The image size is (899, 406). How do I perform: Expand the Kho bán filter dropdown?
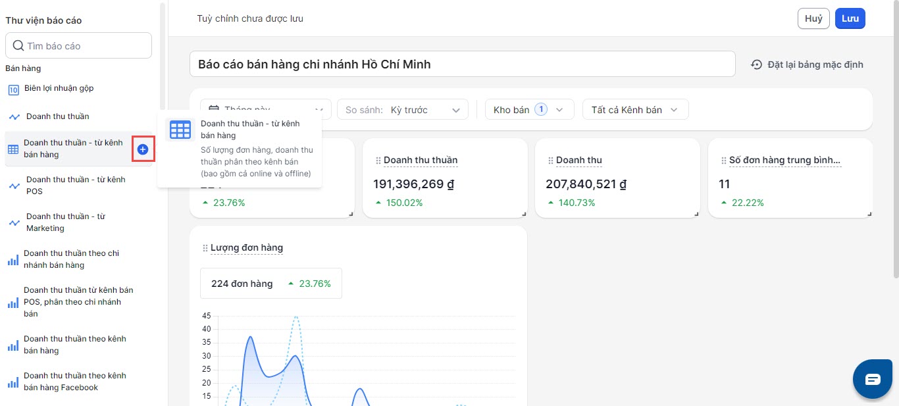click(x=529, y=110)
